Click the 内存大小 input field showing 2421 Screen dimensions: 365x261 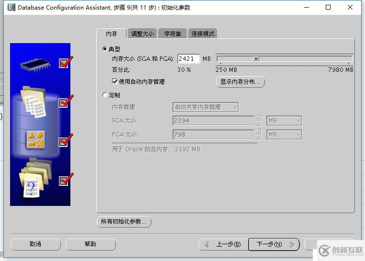point(189,59)
